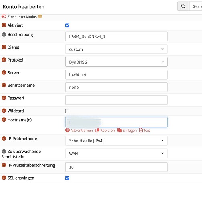202x201 pixels.
Task: Expand the IP-Prüfmethode dropdown
Action: (116, 141)
